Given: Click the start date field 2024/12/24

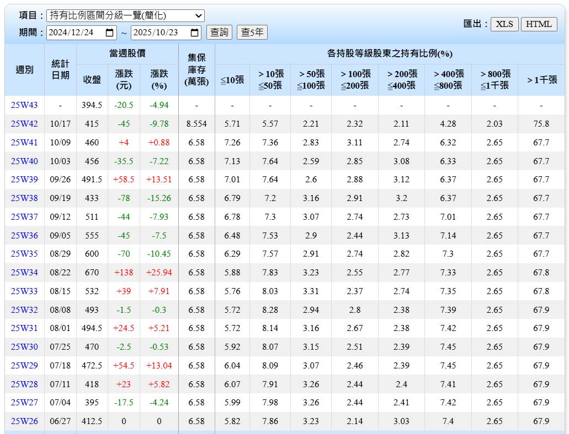Looking at the screenshot, I should [81, 32].
